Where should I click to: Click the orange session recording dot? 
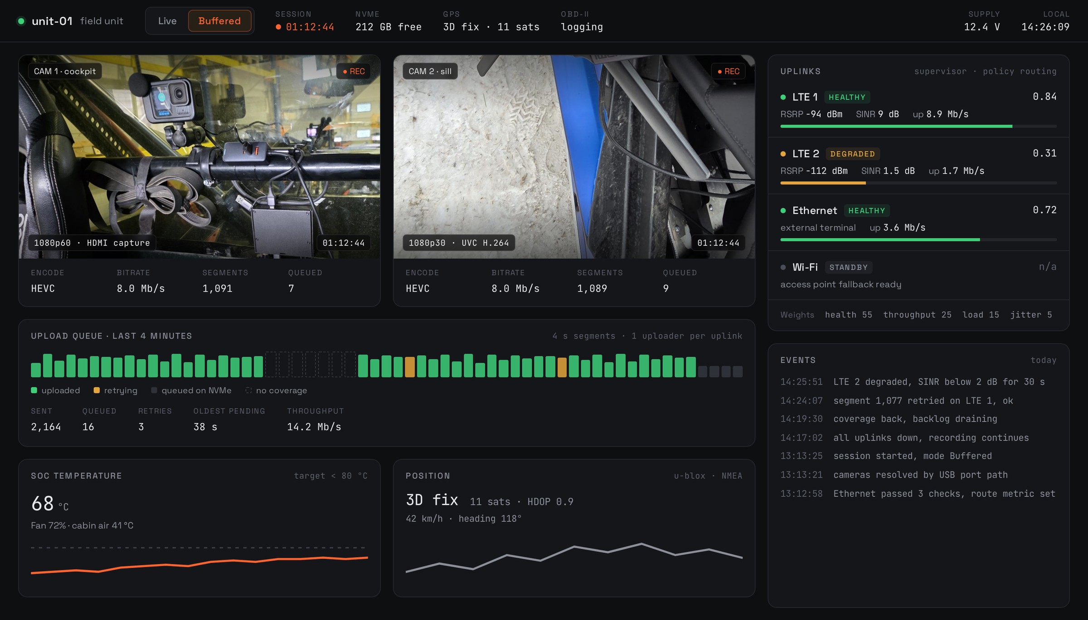point(278,27)
